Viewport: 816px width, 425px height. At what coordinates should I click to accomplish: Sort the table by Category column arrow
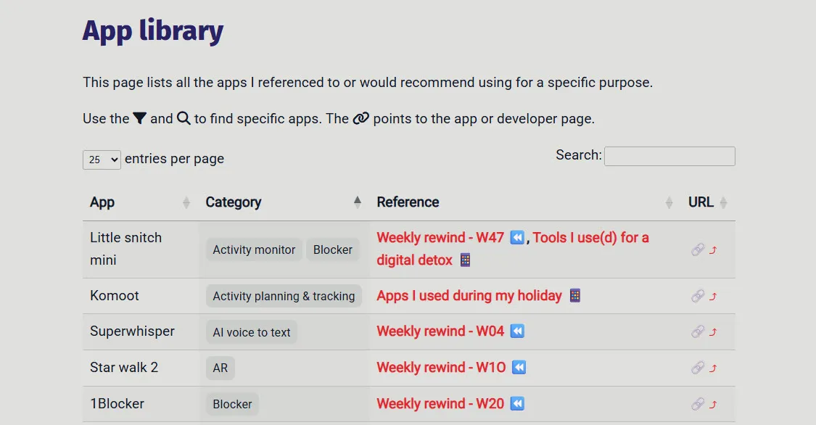[x=357, y=202]
